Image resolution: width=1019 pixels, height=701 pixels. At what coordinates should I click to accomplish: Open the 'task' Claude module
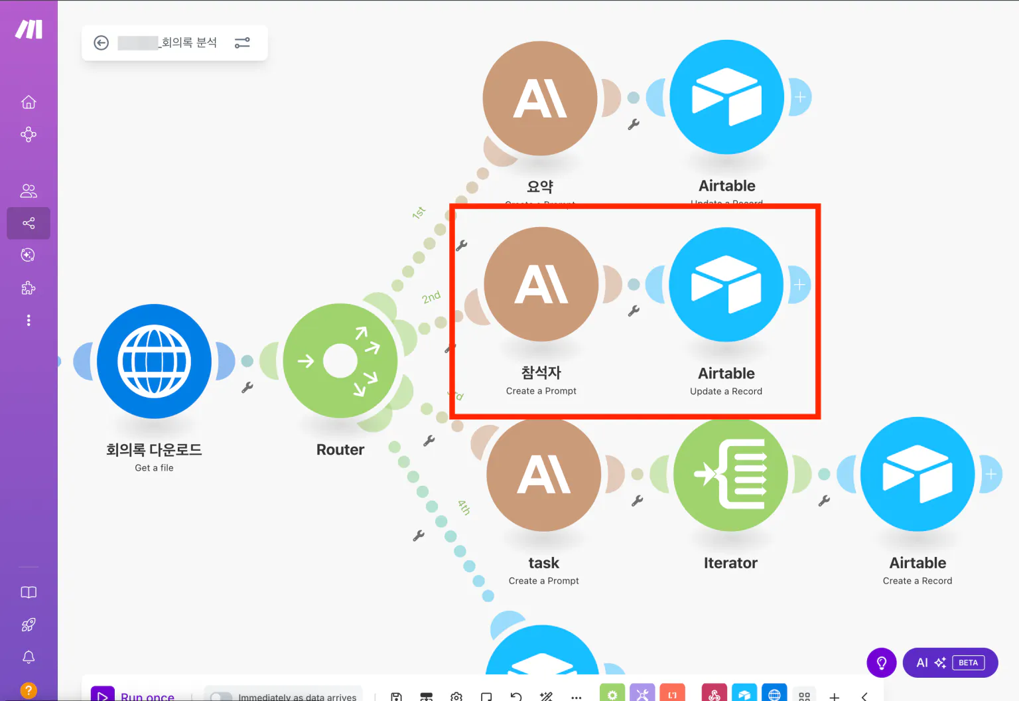[544, 474]
